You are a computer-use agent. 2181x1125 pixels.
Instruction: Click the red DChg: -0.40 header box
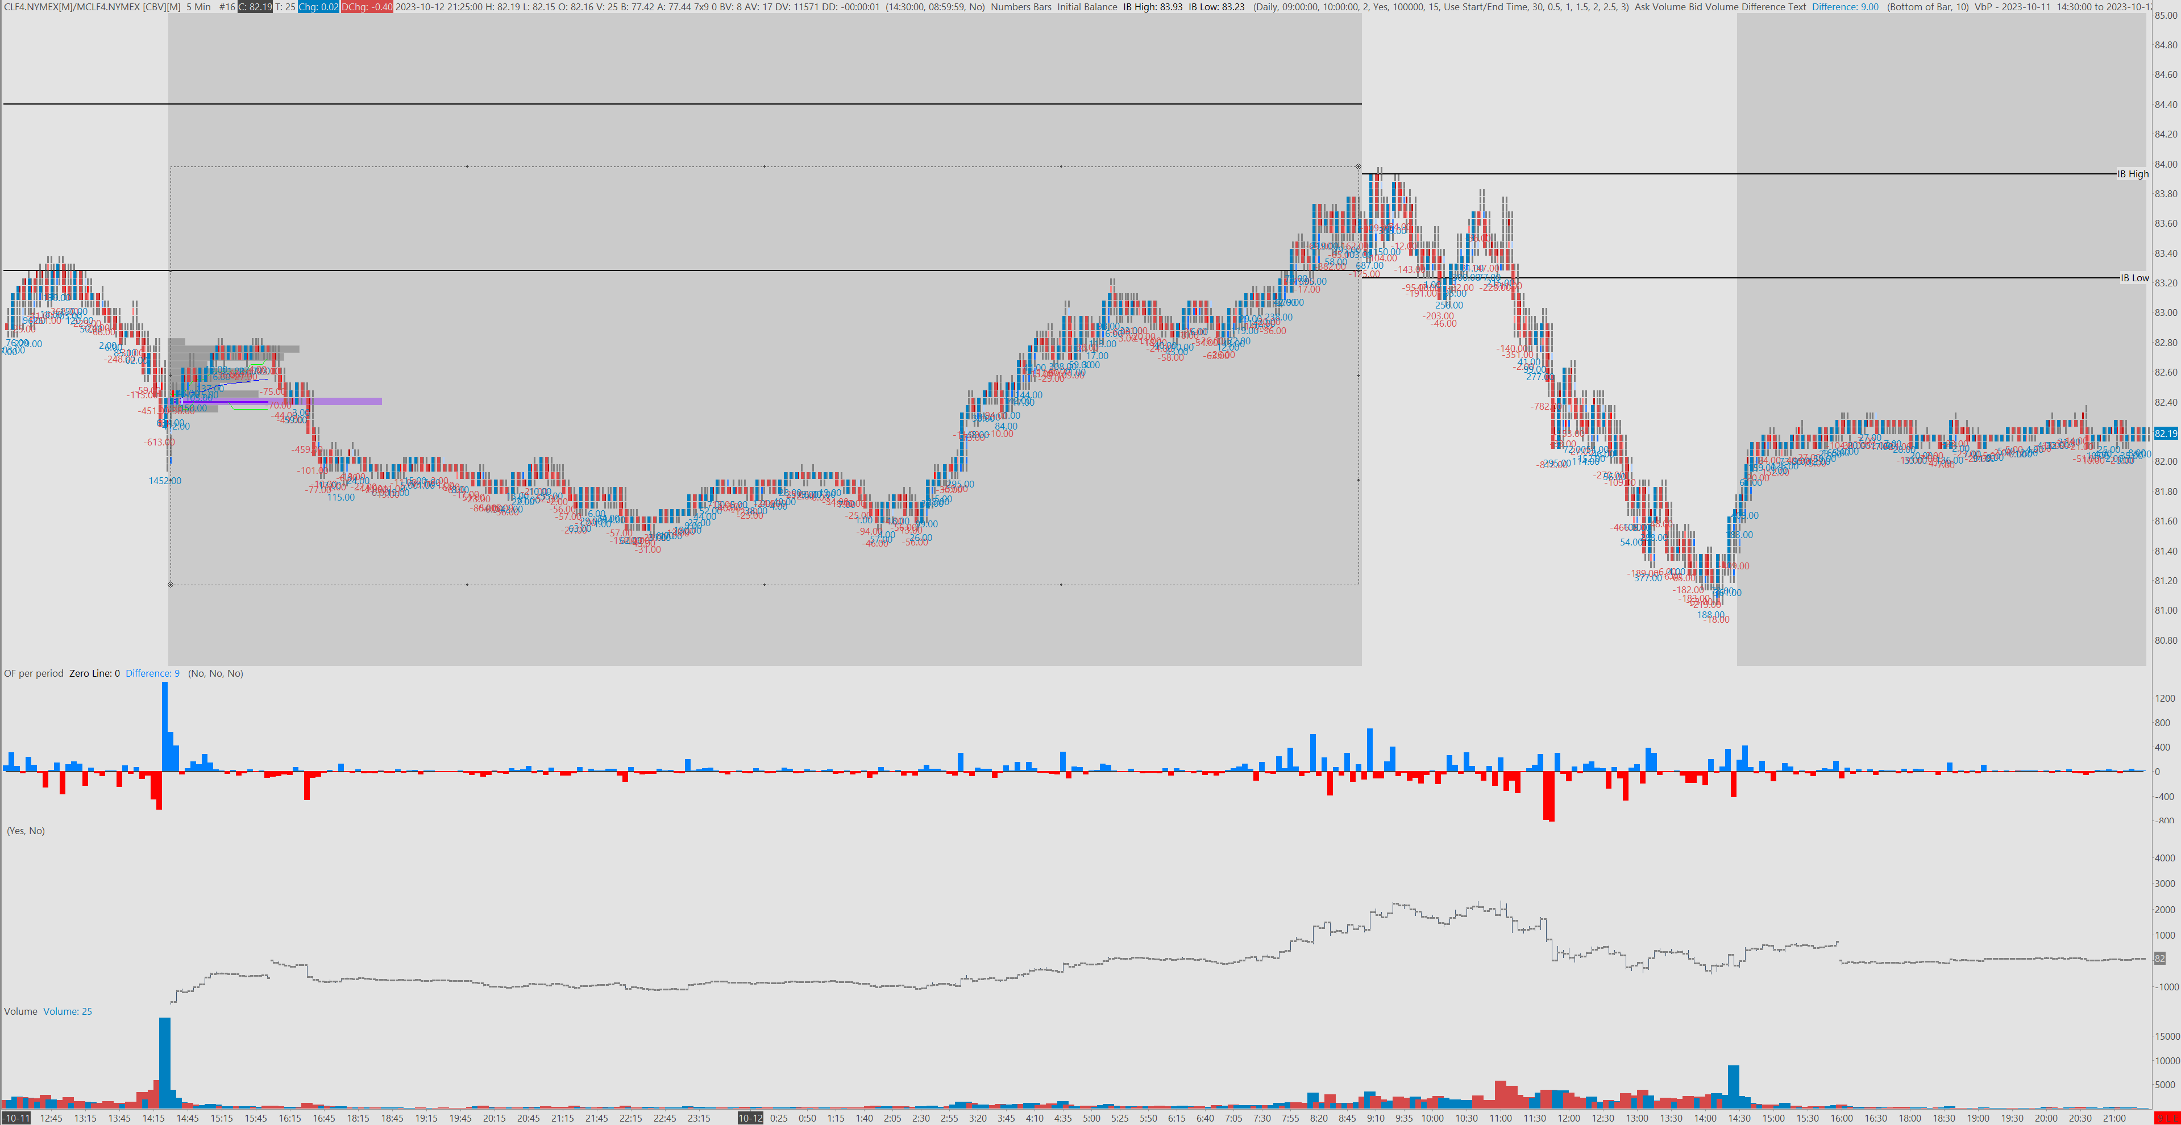tap(367, 7)
